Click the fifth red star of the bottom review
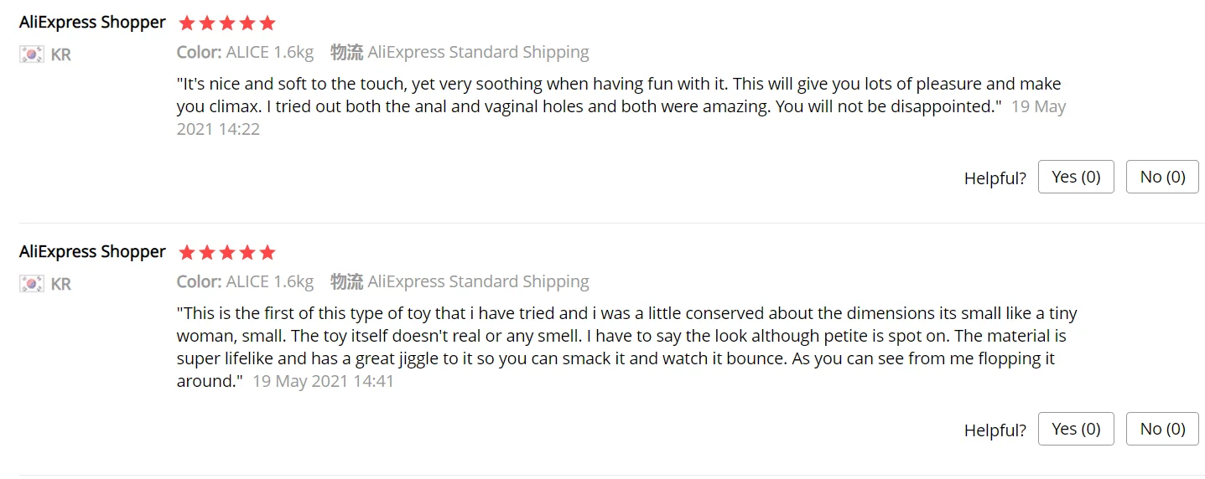This screenshot has width=1205, height=479. (267, 253)
